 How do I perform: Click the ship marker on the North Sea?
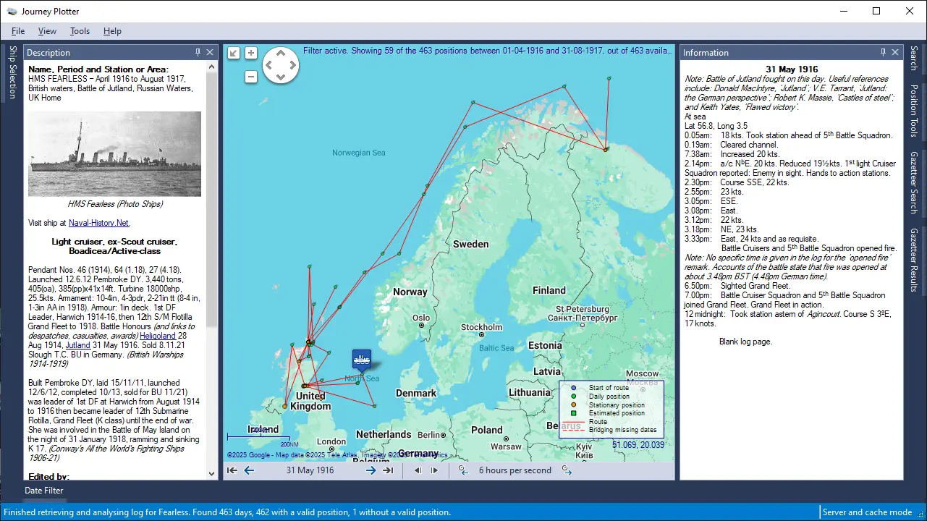tap(362, 359)
